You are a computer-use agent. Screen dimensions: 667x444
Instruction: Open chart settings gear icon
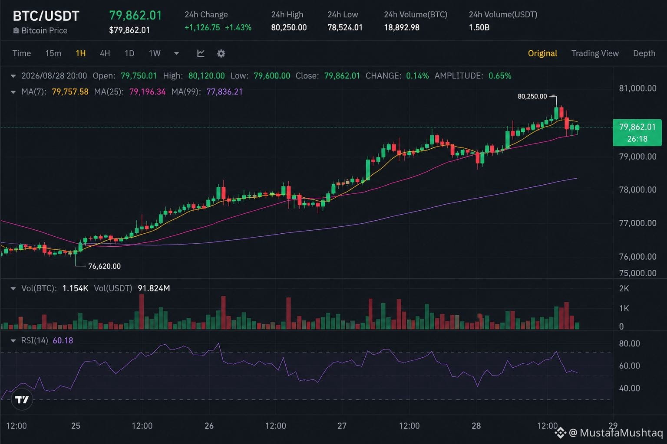click(221, 53)
